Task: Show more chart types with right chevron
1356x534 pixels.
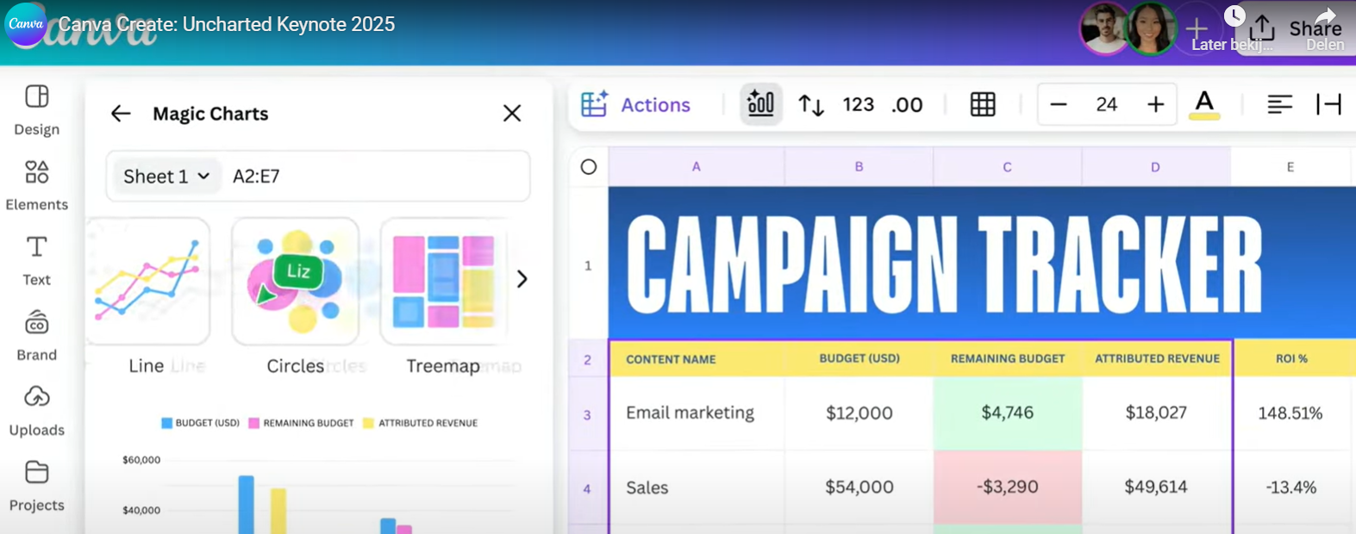Action: pyautogui.click(x=522, y=279)
